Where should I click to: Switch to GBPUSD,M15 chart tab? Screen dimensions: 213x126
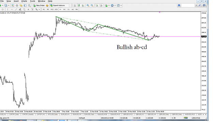tap(128, 114)
